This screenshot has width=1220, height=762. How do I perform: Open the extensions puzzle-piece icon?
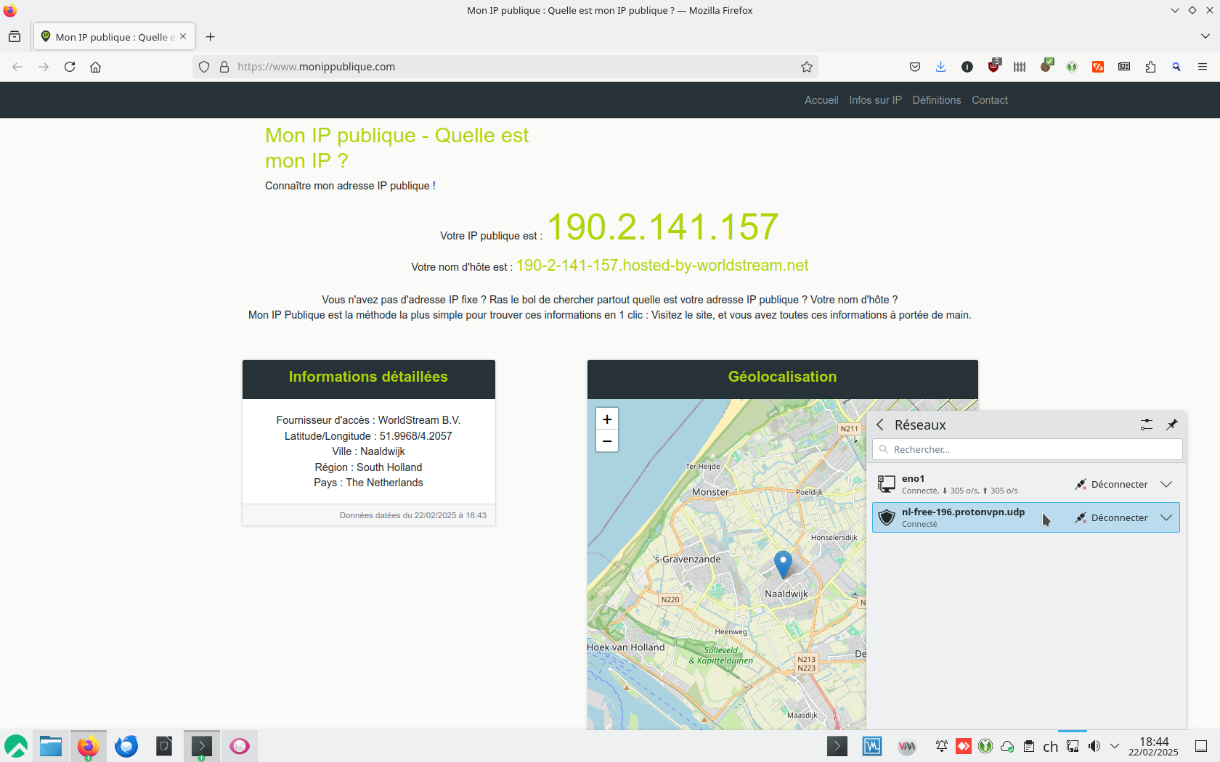pos(1150,67)
